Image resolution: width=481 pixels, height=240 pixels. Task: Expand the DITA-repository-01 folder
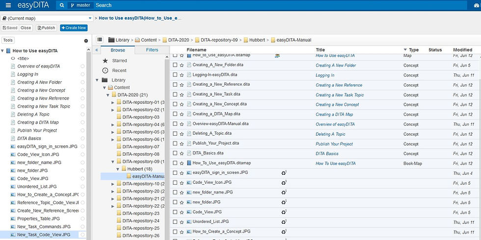113,102
